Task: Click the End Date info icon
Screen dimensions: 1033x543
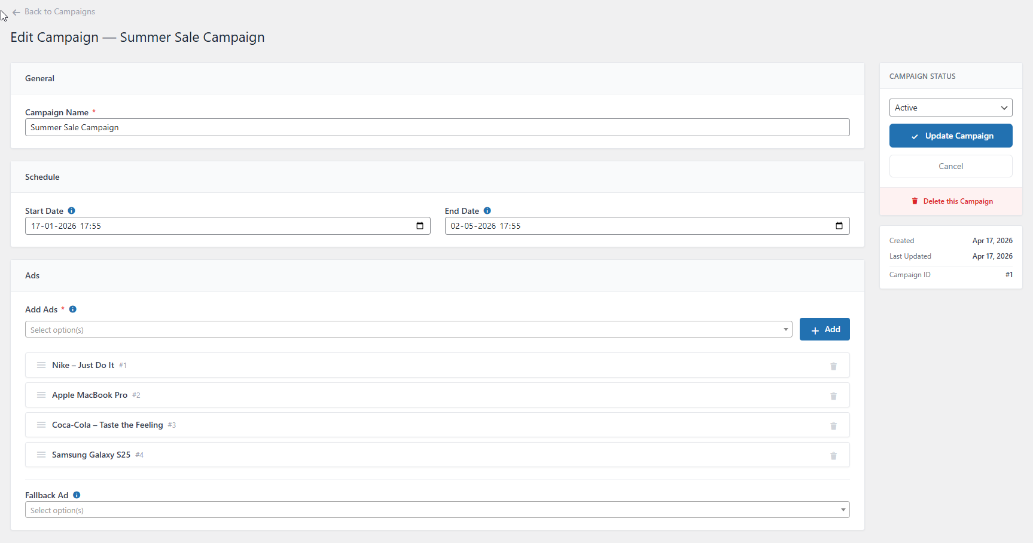Action: [x=487, y=211]
